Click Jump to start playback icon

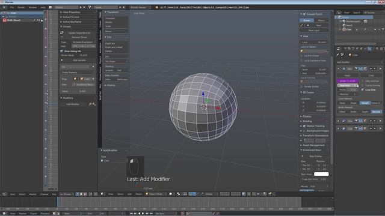point(131,214)
